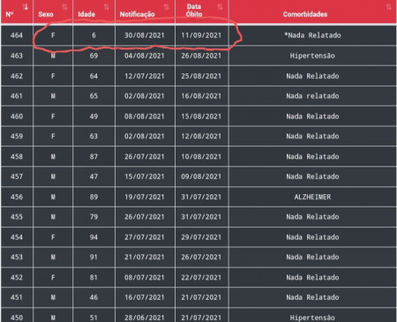Select death date 11/09/2021 cell
397x322 pixels.
point(201,35)
